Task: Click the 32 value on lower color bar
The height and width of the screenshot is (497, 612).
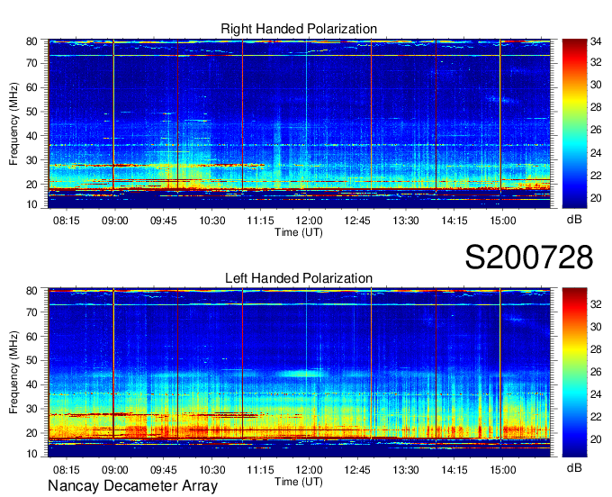Action: (x=596, y=304)
